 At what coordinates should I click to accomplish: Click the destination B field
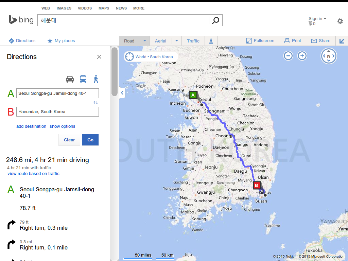pyautogui.click(x=57, y=111)
